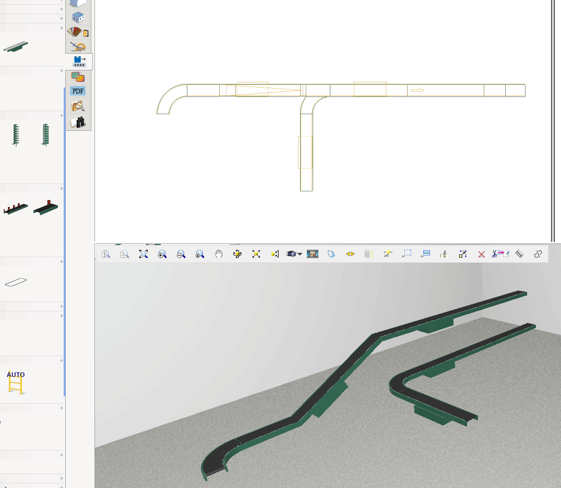Screen dimensions: 561x488
Task: Expand section arrow above red-post conveyor thumbnails
Action: (x=61, y=188)
